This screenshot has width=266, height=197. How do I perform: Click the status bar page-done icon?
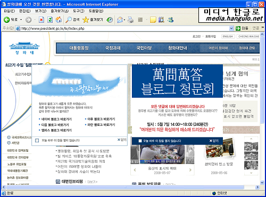click(x=4, y=193)
